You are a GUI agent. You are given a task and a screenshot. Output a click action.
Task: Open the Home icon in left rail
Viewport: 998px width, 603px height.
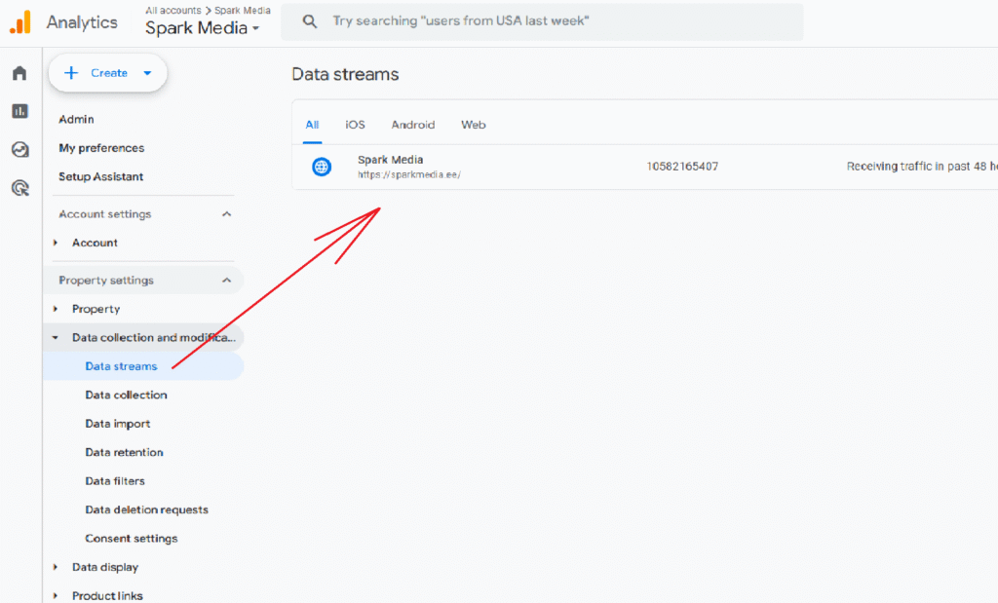click(x=19, y=73)
